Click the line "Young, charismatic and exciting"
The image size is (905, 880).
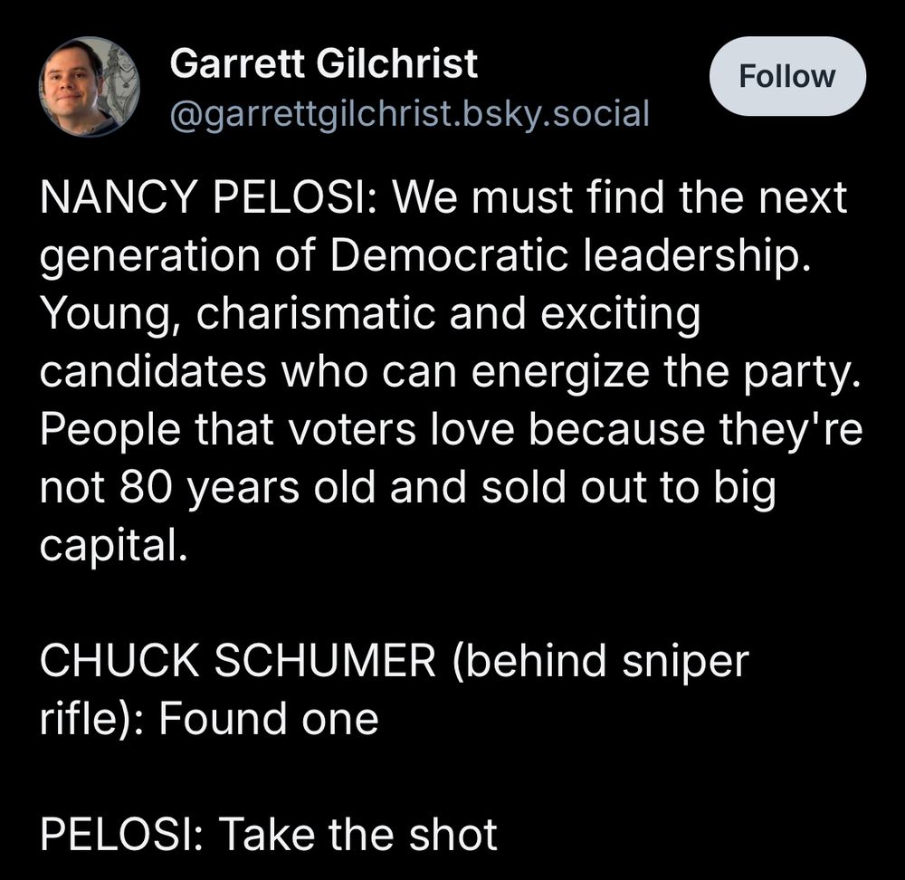pyautogui.click(x=371, y=314)
